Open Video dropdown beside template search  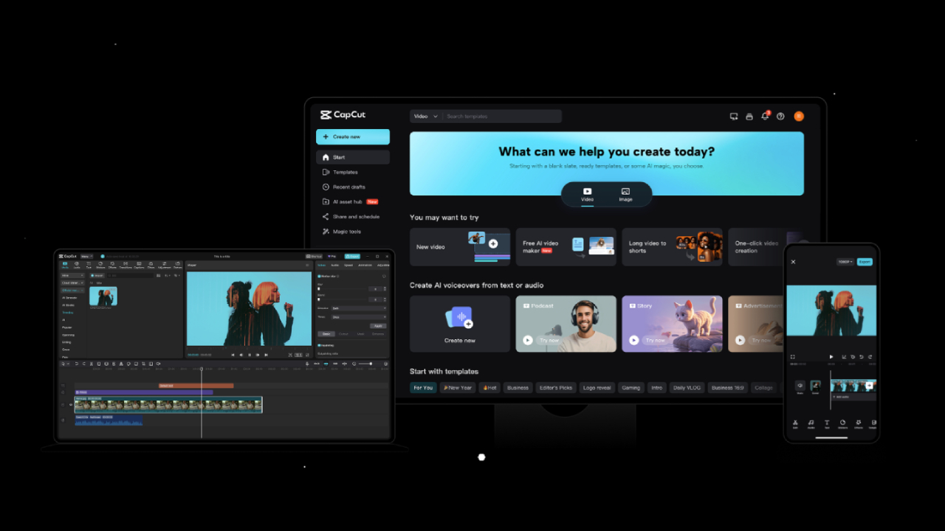point(425,117)
